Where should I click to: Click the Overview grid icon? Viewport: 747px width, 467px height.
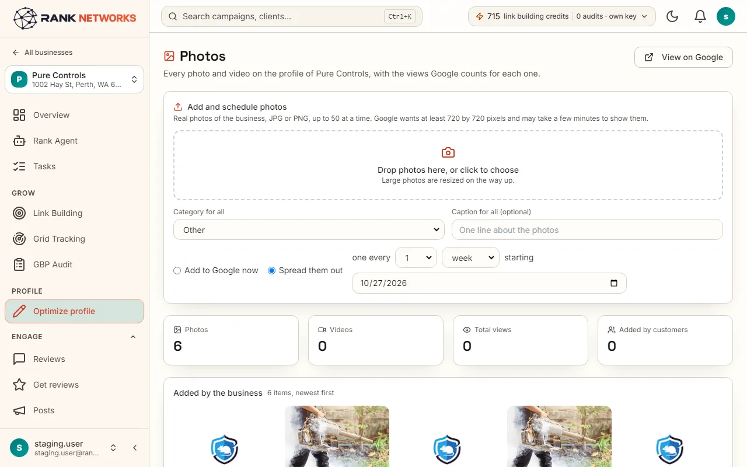tap(19, 115)
